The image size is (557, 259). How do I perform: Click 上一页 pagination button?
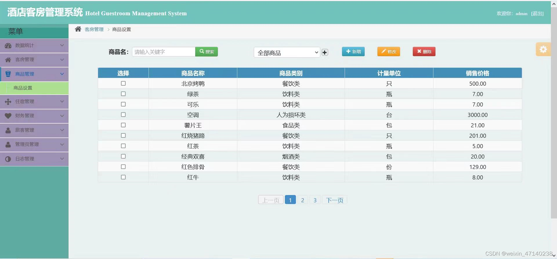coord(271,200)
